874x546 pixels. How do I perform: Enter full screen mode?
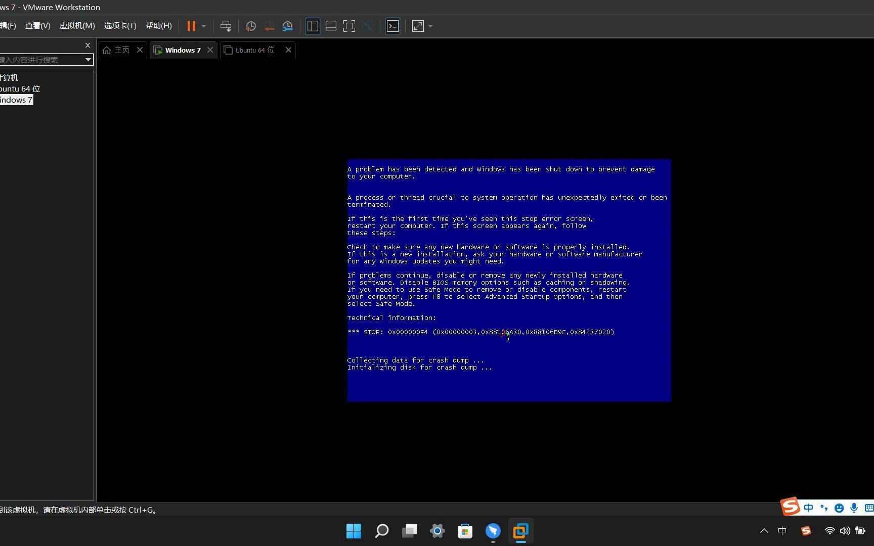pyautogui.click(x=349, y=26)
